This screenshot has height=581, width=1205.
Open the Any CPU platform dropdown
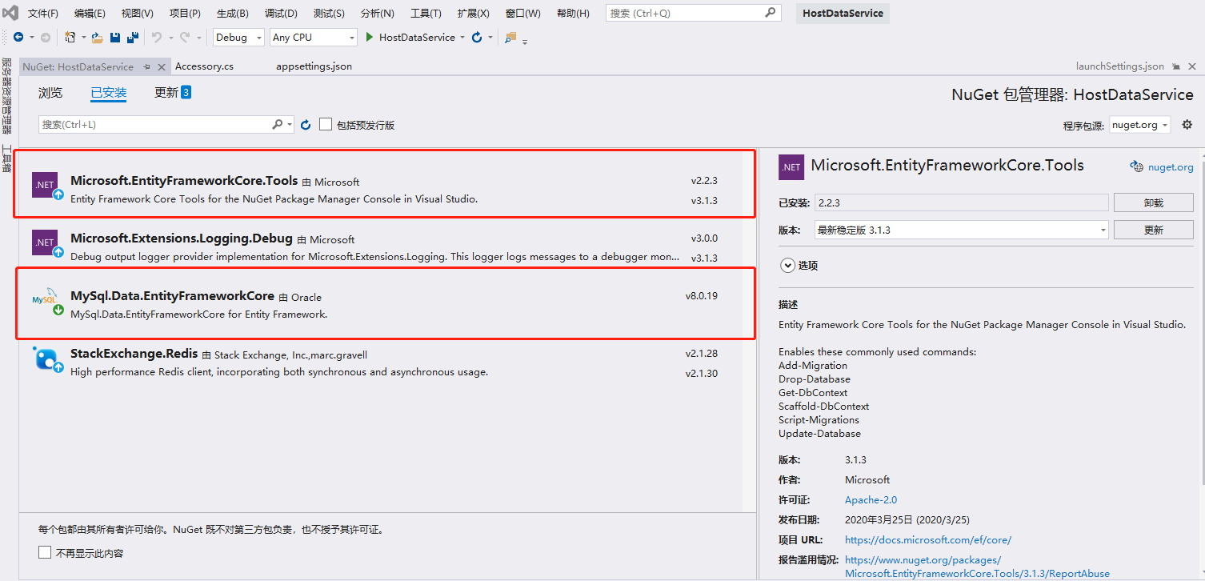(314, 38)
